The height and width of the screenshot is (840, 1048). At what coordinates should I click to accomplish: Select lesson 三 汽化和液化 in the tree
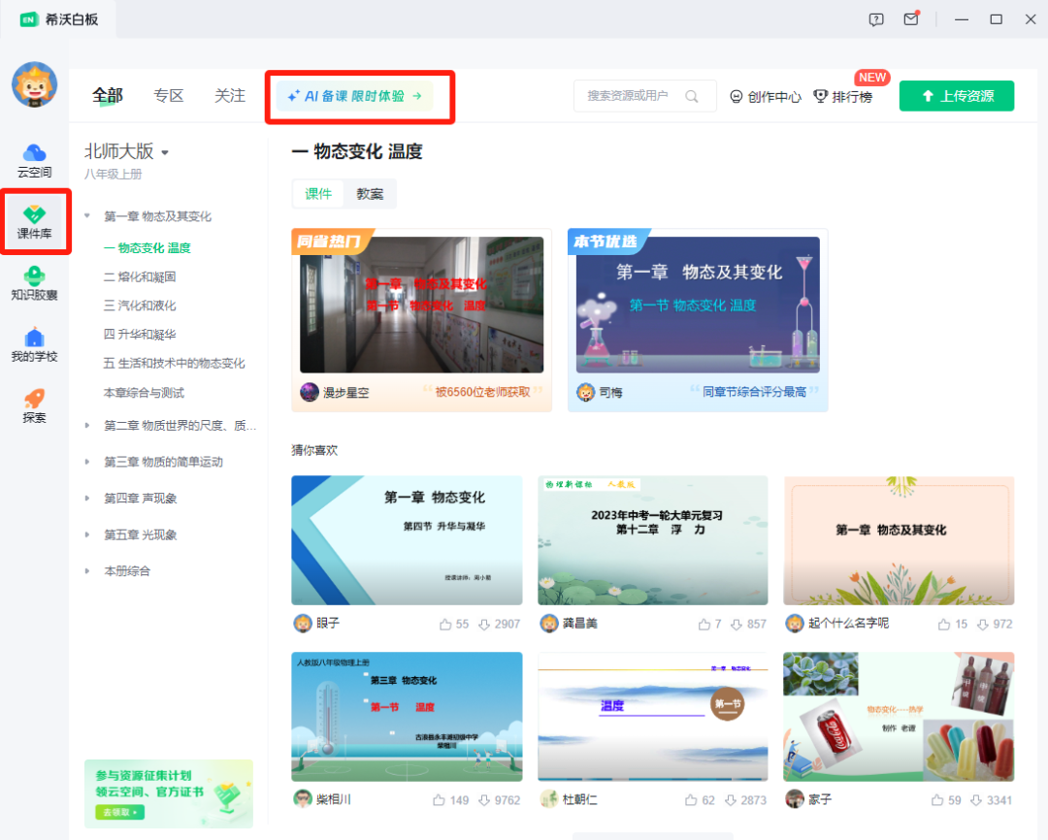[x=143, y=304]
